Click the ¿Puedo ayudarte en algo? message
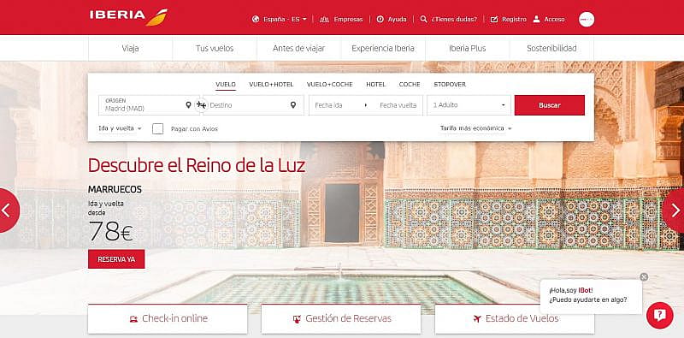This screenshot has height=338, width=684. click(588, 299)
